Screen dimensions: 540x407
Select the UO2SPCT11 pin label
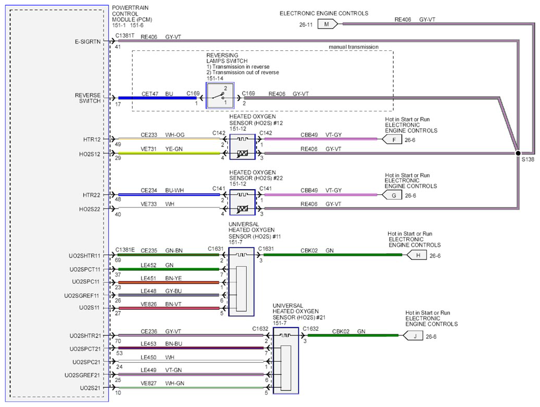coord(85,269)
